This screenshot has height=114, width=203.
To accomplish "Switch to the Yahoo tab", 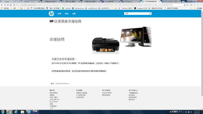I will pos(111,2).
